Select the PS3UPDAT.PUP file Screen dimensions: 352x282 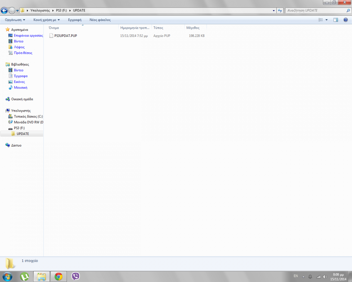[66, 36]
